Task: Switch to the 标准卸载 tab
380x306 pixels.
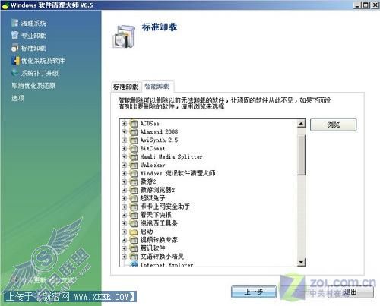Action: 125,87
